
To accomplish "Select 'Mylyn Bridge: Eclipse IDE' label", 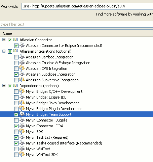I will [46, 97].
